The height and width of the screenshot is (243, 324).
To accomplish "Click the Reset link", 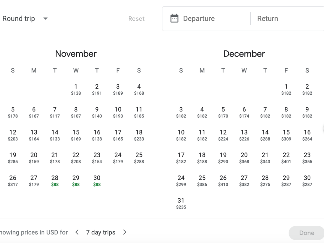I will tap(136, 19).
